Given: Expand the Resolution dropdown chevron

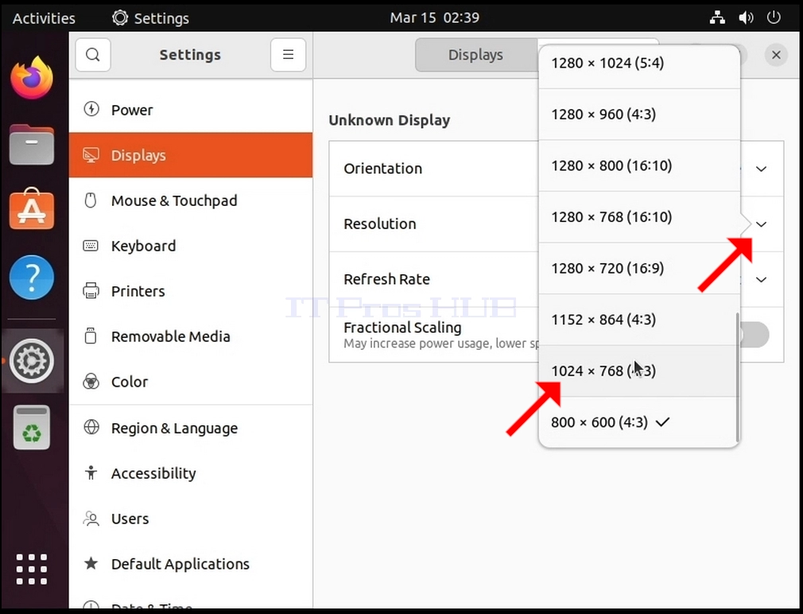Looking at the screenshot, I should click(762, 224).
